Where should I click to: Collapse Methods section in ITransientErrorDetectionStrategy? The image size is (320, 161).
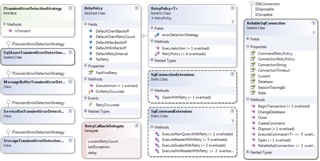[5, 24]
